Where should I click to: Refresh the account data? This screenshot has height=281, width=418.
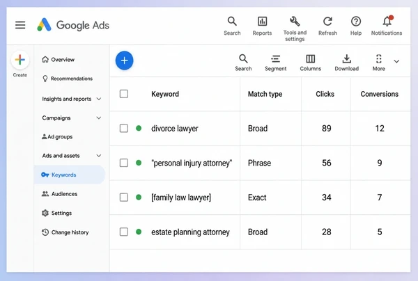(x=327, y=26)
